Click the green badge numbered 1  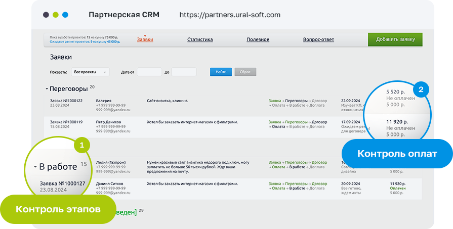82,146
